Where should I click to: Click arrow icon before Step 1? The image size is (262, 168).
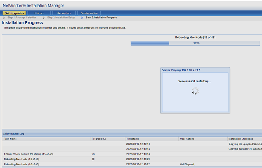(4, 18)
